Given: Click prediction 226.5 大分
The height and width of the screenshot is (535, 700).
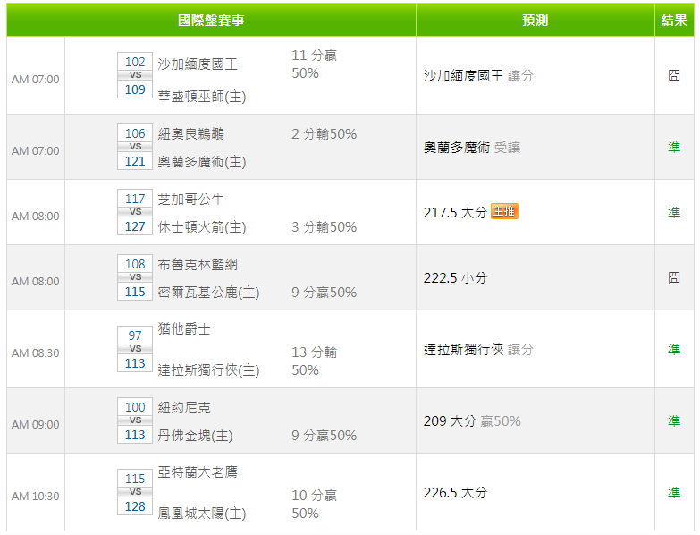Looking at the screenshot, I should [455, 493].
